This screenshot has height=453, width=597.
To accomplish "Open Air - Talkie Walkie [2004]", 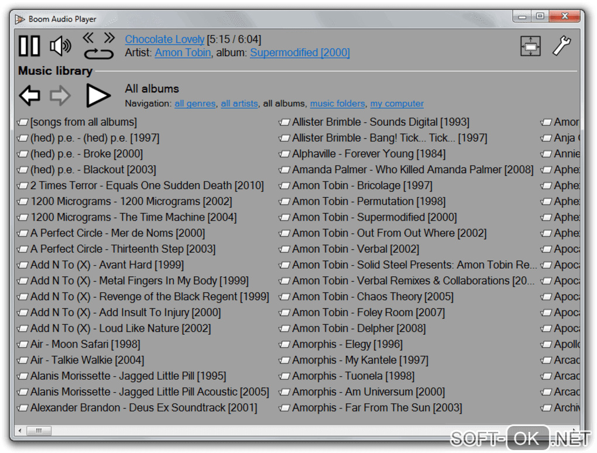I will tap(81, 360).
